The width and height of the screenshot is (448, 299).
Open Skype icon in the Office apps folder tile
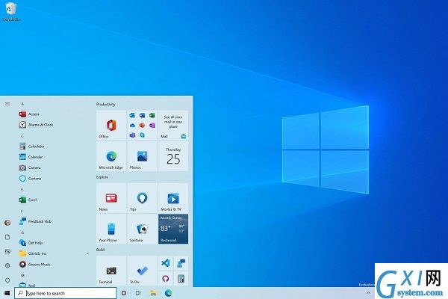tap(142, 135)
